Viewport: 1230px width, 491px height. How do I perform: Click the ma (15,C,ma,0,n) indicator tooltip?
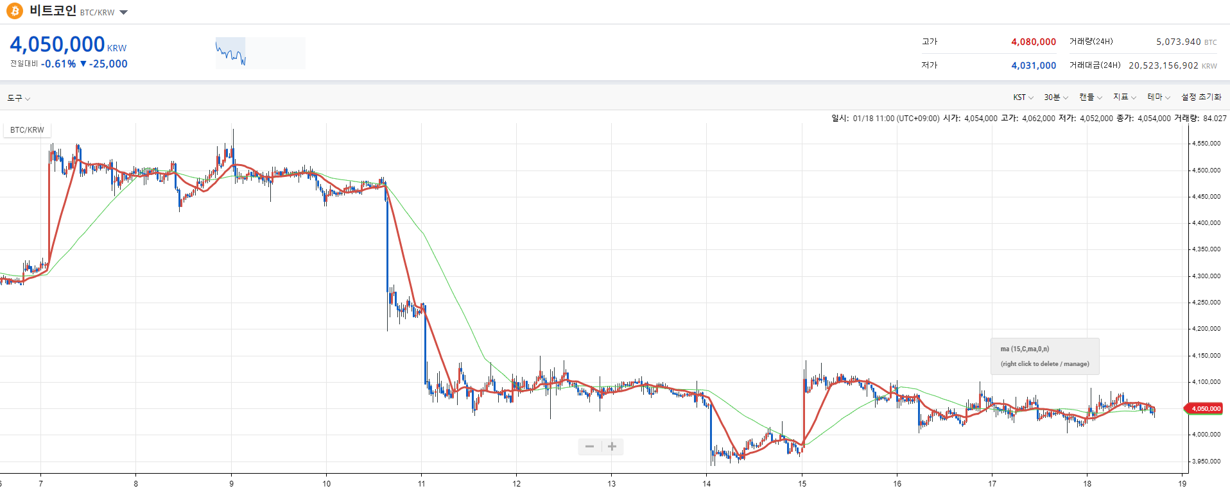click(1044, 356)
